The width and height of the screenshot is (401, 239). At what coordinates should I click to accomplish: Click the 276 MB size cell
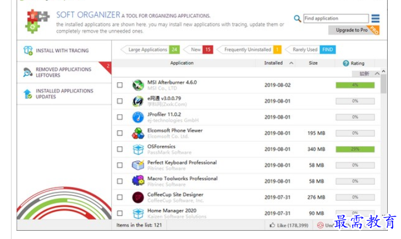[x=316, y=197]
